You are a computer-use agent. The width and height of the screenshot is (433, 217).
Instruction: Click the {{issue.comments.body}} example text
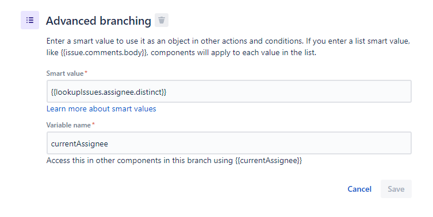(x=105, y=53)
